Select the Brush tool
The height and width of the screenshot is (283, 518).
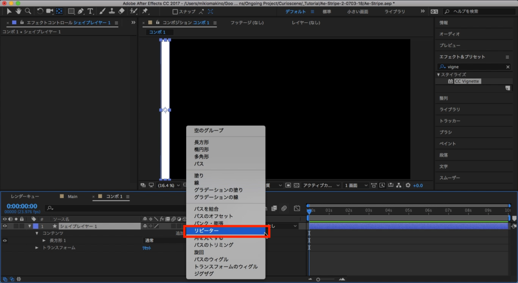[x=101, y=11]
